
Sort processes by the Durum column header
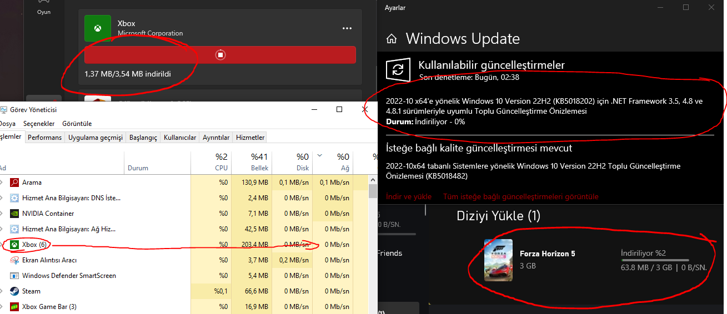tap(158, 162)
